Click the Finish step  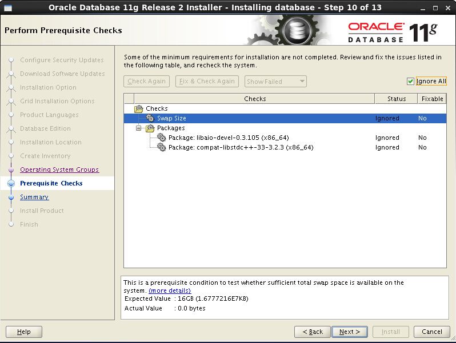pos(29,224)
